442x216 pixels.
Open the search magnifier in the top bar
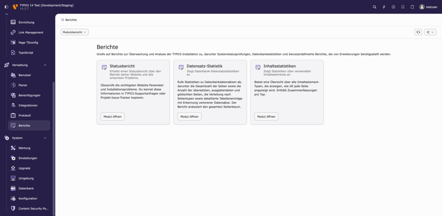coord(374,7)
